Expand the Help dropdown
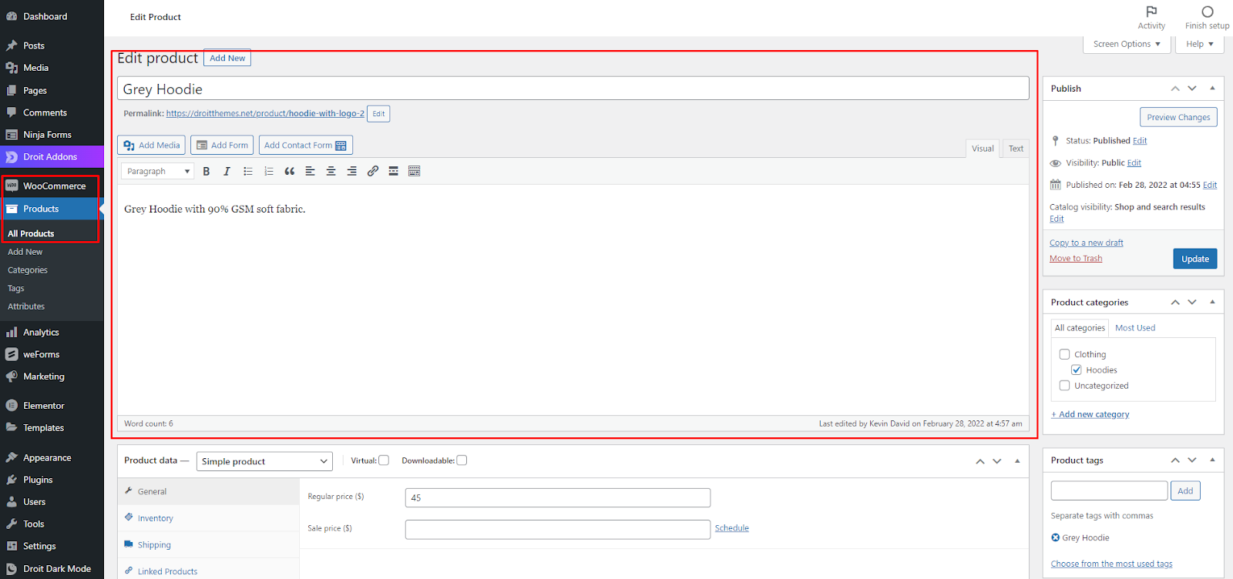 [1199, 44]
